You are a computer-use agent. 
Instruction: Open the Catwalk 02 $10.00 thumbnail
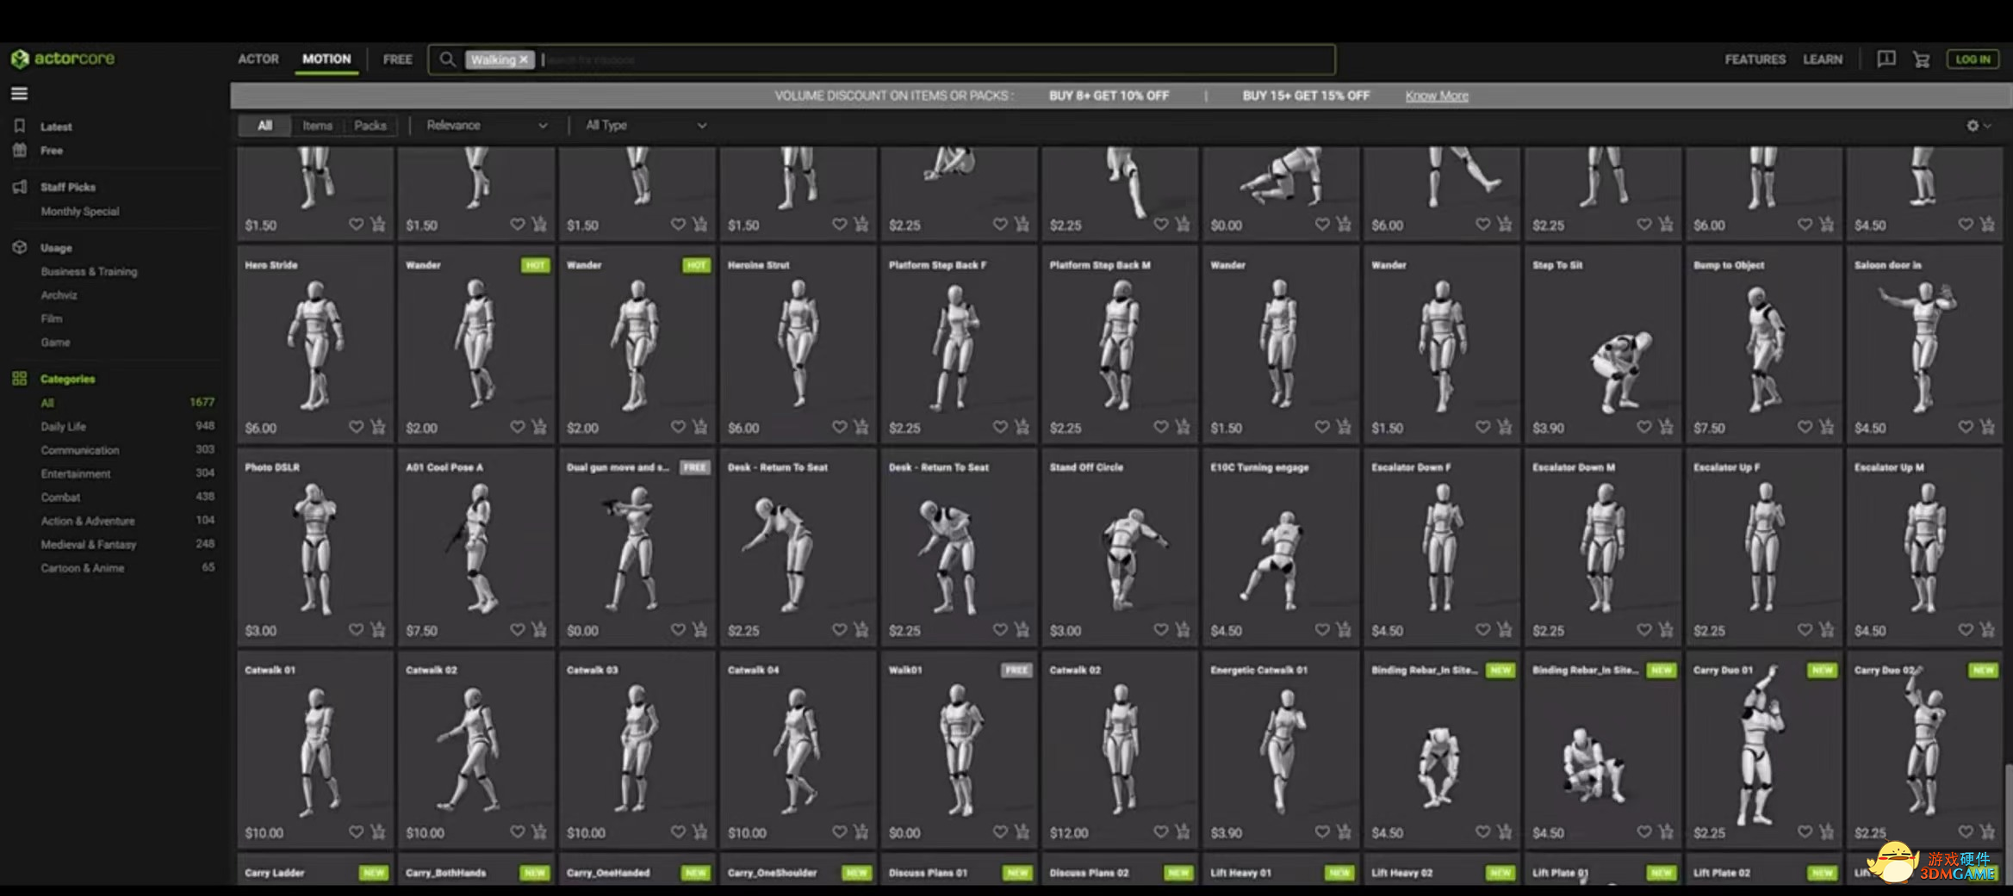[476, 751]
